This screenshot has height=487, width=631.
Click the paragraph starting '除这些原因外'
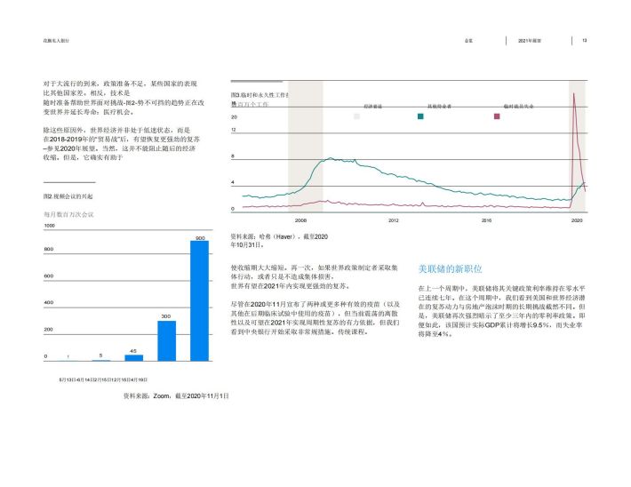(122, 144)
